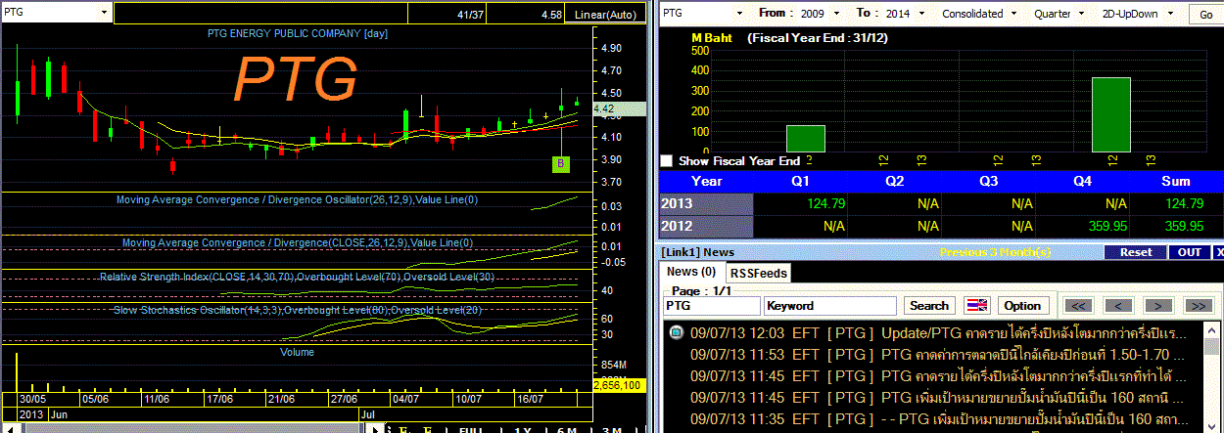Open the To year 2014 dropdown
This screenshot has height=433, width=1224.
coord(922,14)
